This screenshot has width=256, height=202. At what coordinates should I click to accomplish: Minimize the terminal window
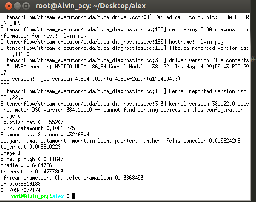[17, 6]
